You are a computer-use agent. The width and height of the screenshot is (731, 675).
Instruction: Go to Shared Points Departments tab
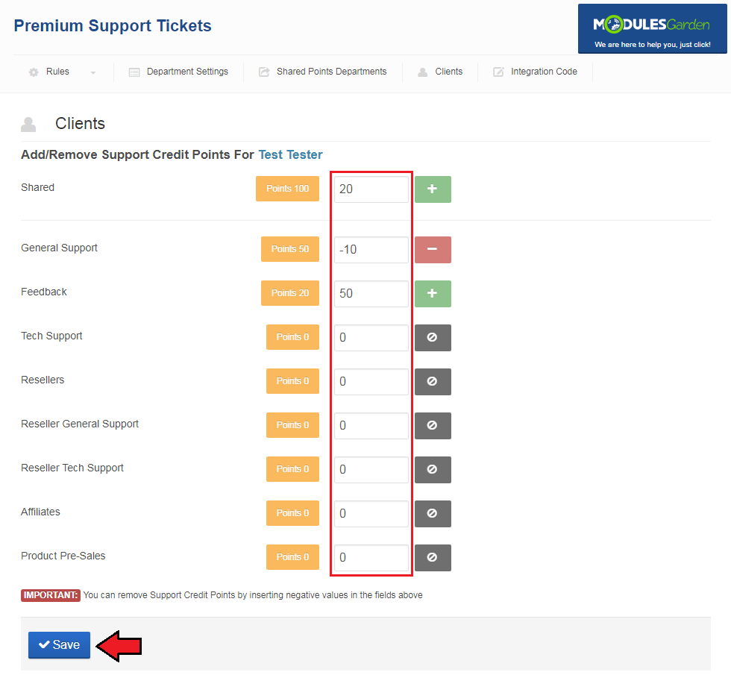322,72
